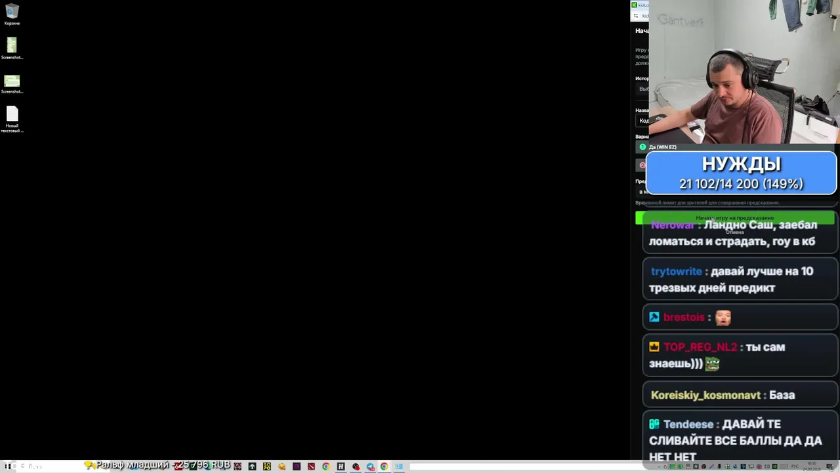Open the purple square taskbar app
The height and width of the screenshot is (473, 840).
[297, 466]
